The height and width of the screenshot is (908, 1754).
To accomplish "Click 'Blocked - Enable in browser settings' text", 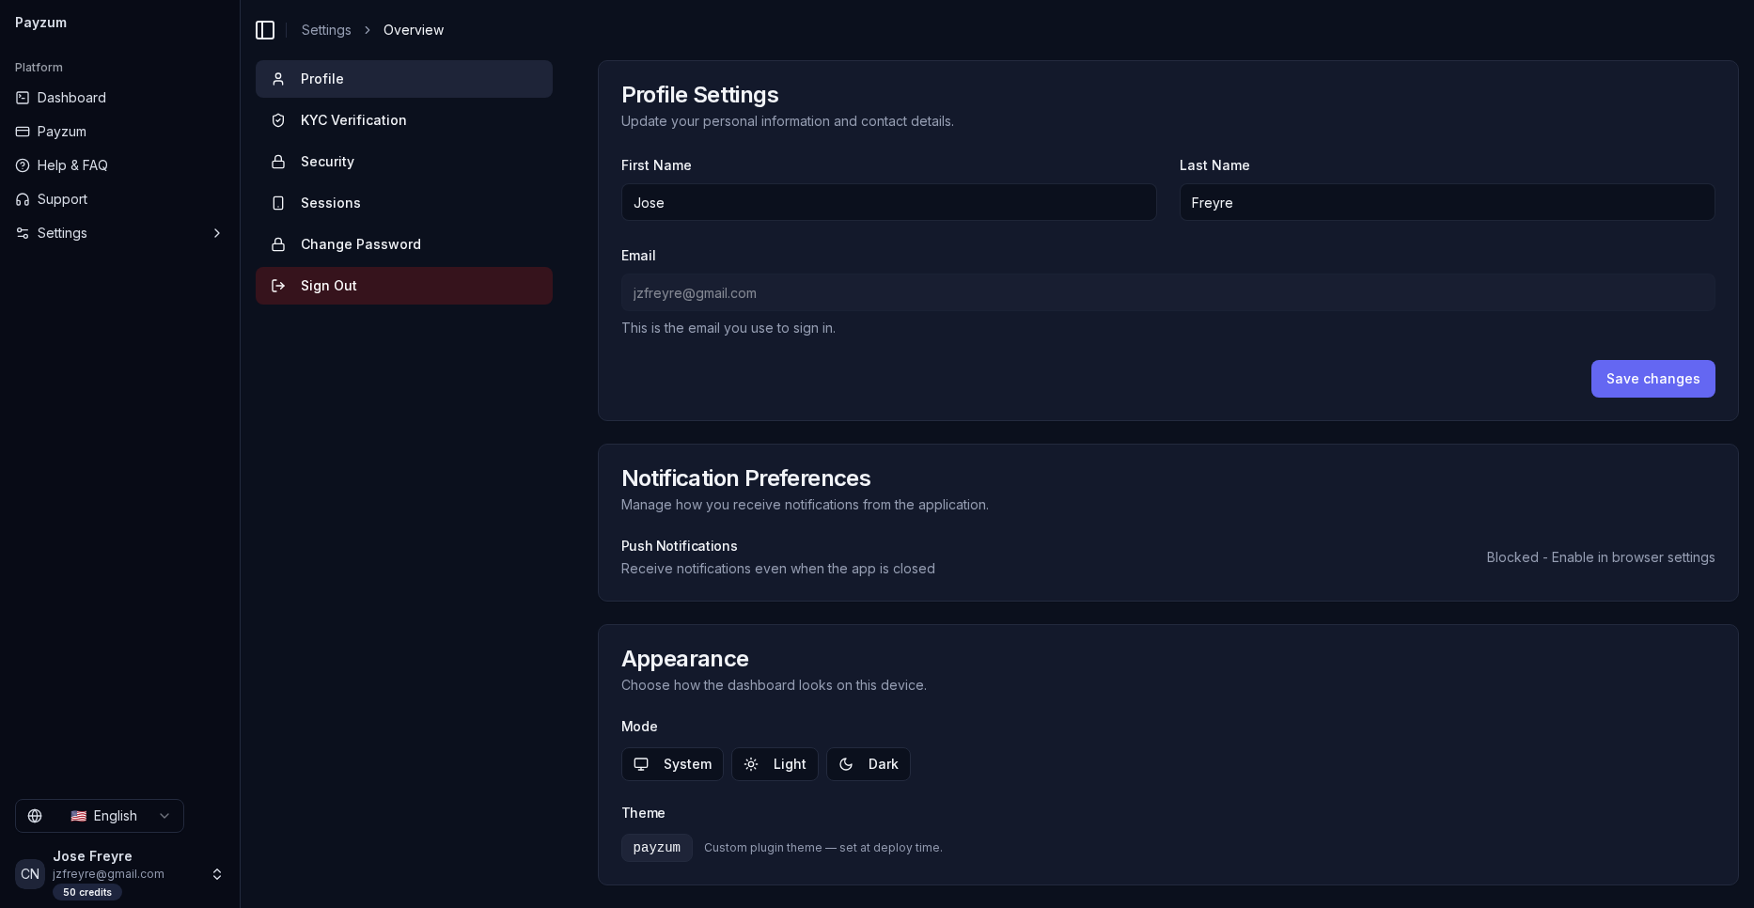I will 1601,557.
